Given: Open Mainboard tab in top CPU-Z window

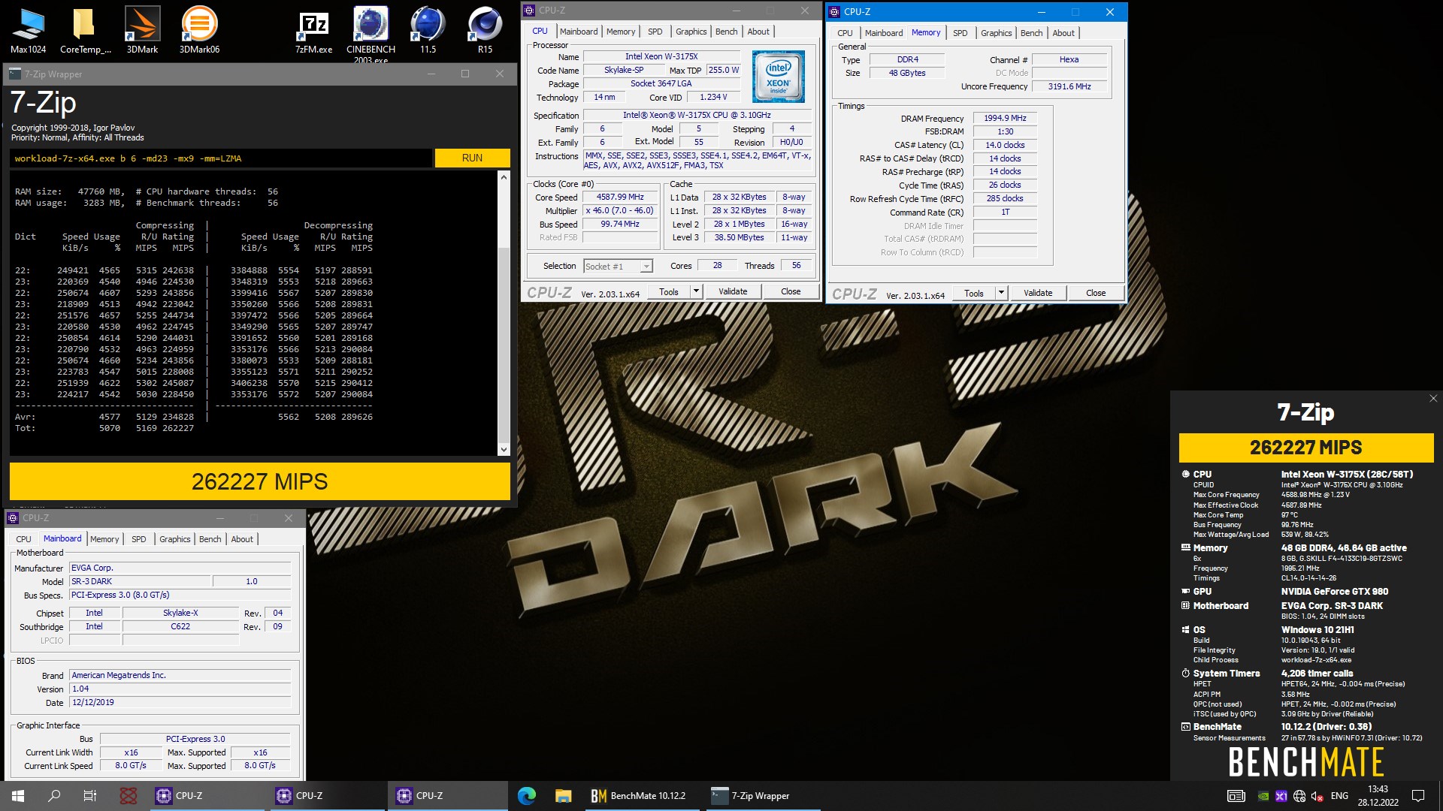Looking at the screenshot, I should point(579,32).
